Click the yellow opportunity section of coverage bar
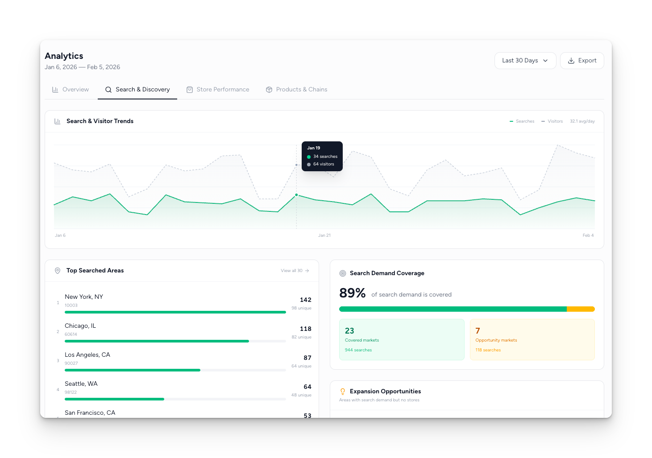 coord(581,309)
